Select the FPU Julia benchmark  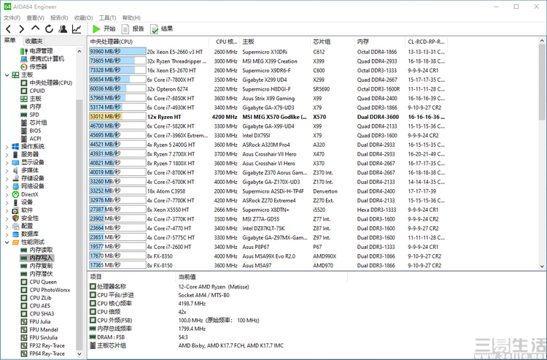36,321
